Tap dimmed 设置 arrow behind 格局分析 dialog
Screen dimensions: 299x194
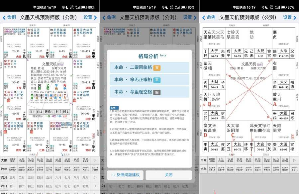click(x=195, y=18)
